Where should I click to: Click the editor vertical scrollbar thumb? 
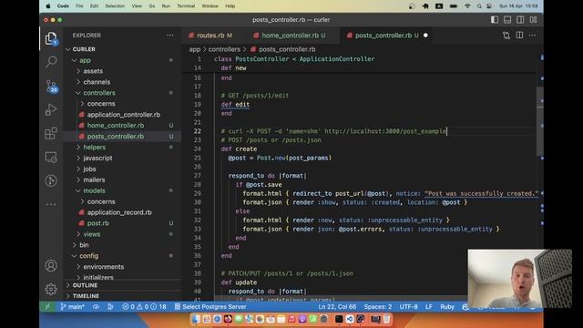(x=540, y=121)
